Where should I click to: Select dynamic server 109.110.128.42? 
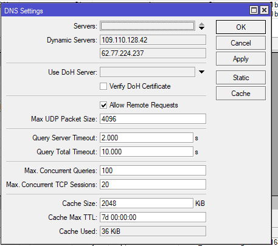click(153, 40)
